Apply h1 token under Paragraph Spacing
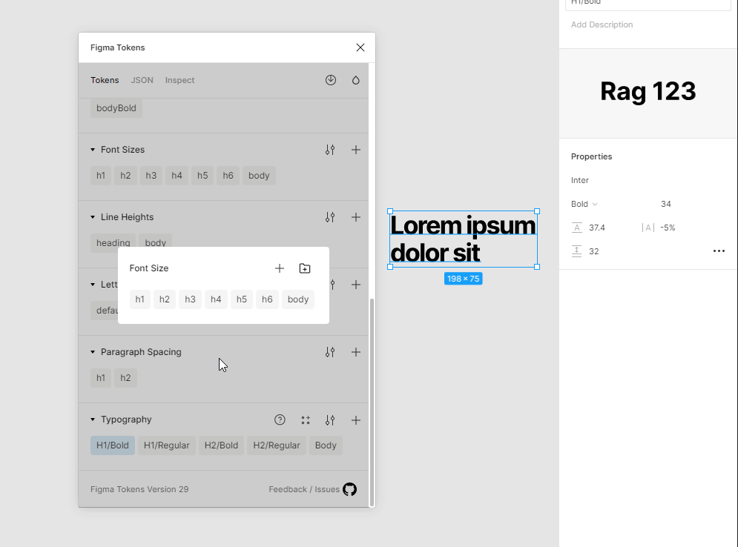 [x=101, y=378]
